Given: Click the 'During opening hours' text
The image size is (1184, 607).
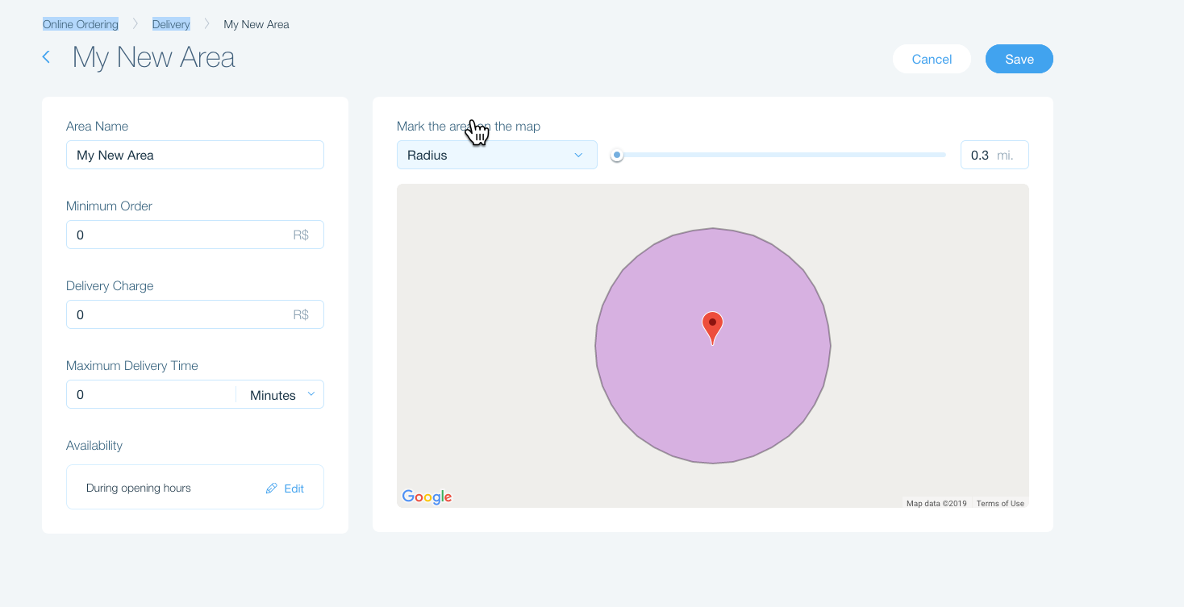Looking at the screenshot, I should (139, 488).
